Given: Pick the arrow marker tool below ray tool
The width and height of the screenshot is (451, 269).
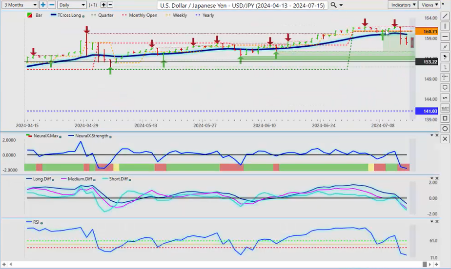Looking at the screenshot, I should [445, 57].
